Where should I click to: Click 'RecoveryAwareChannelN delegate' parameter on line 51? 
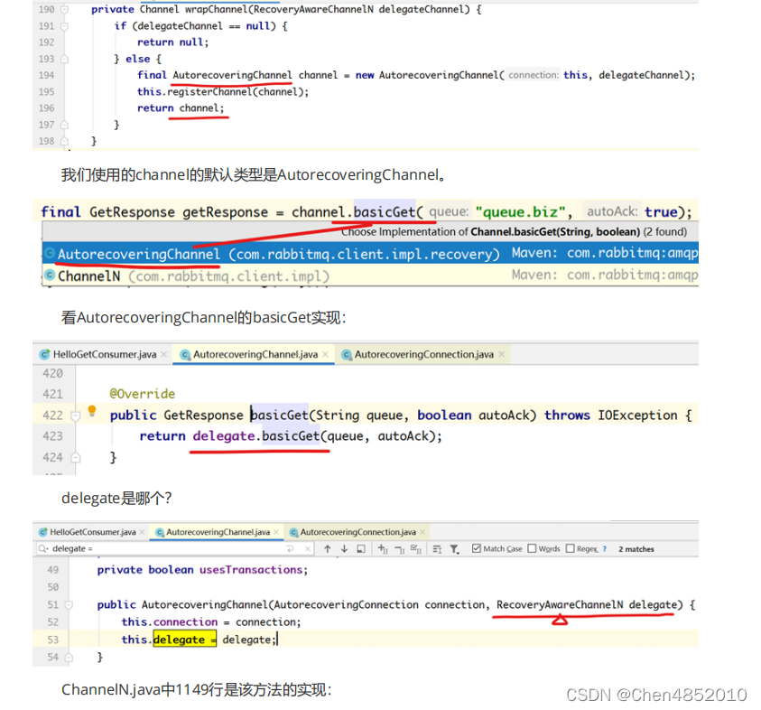[586, 605]
